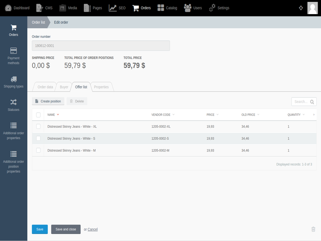Open Shipping types truck icon

[x=13, y=79]
